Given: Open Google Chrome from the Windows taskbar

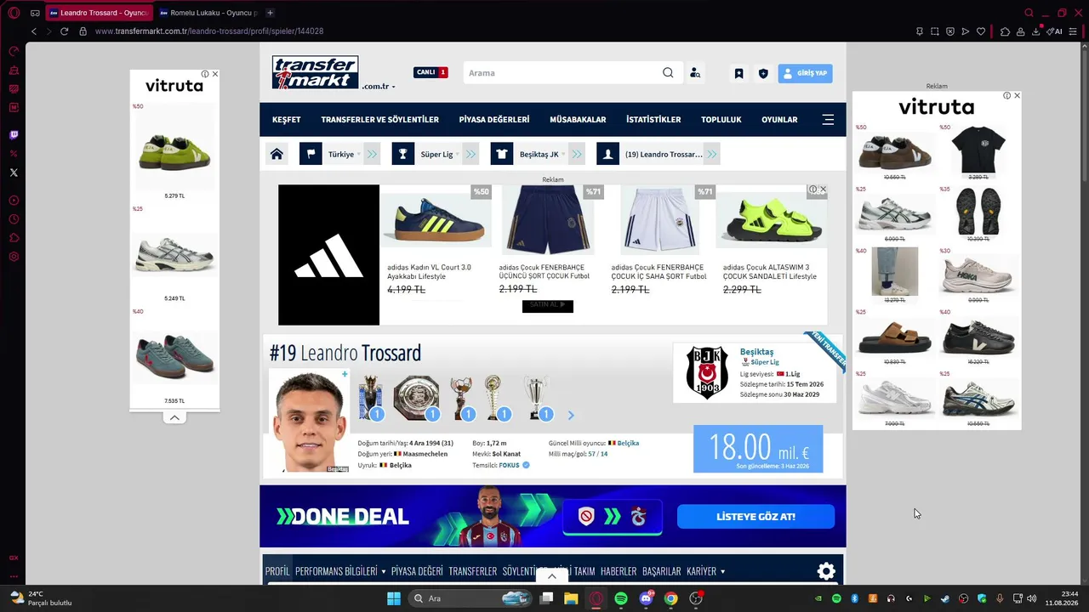Looking at the screenshot, I should click(671, 598).
